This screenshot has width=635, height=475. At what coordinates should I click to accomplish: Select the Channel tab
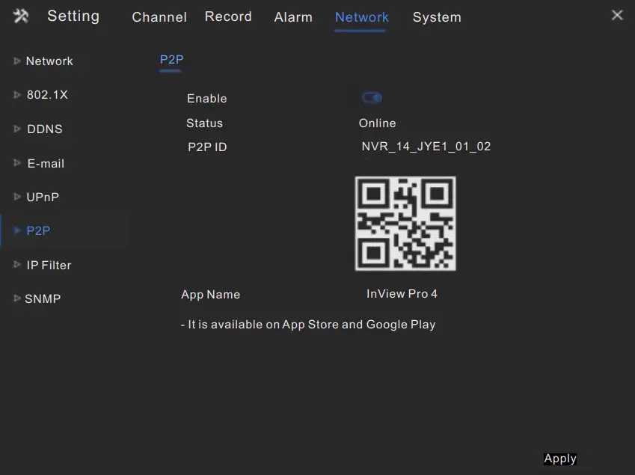tap(159, 17)
